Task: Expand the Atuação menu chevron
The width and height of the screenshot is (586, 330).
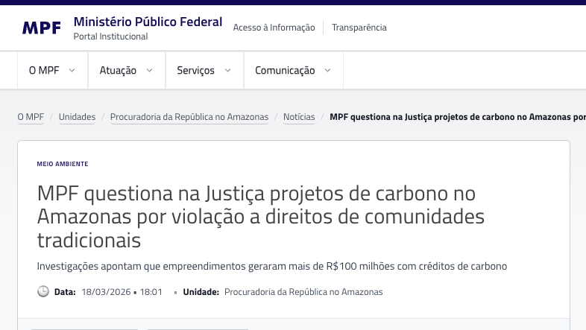Action: click(150, 70)
